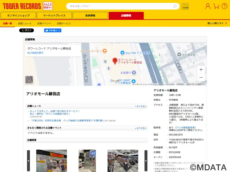Click the ドトールコーヒー map marker
This screenshot has height=172, width=230.
click(x=104, y=51)
